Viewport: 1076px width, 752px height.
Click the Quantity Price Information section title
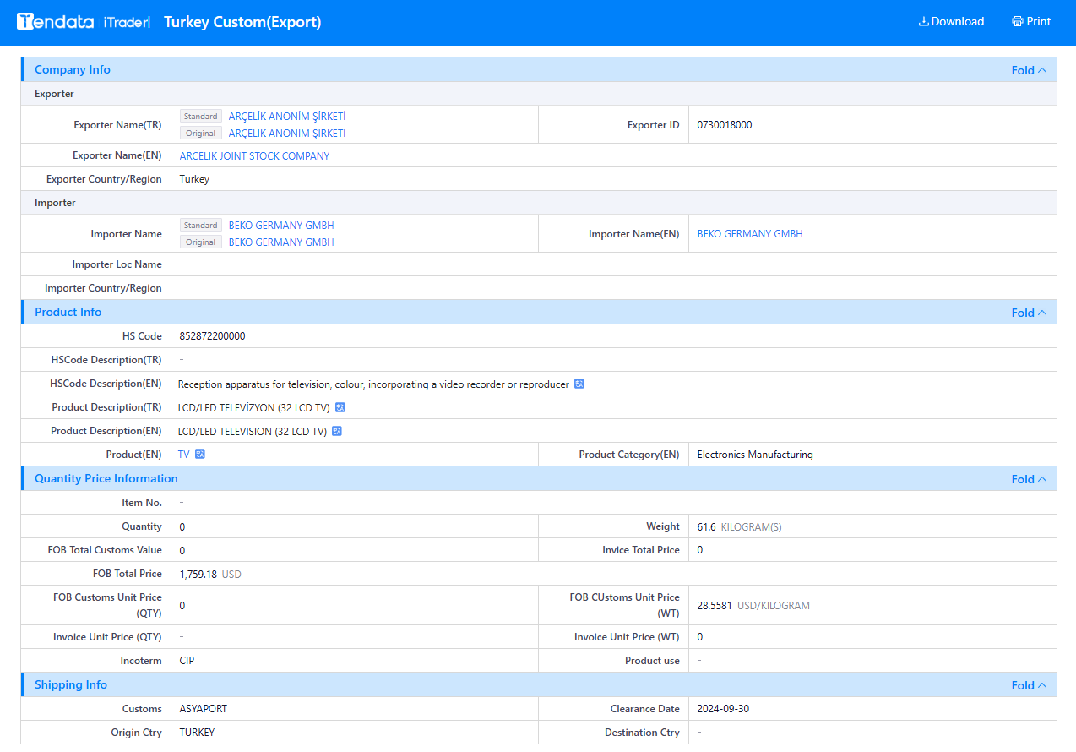[106, 479]
